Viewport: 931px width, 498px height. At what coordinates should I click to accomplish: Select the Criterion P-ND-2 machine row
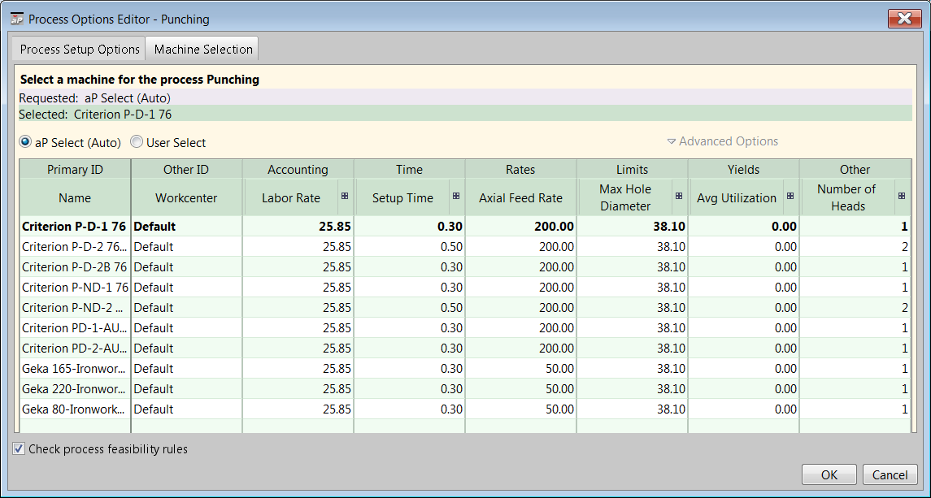[x=465, y=307]
